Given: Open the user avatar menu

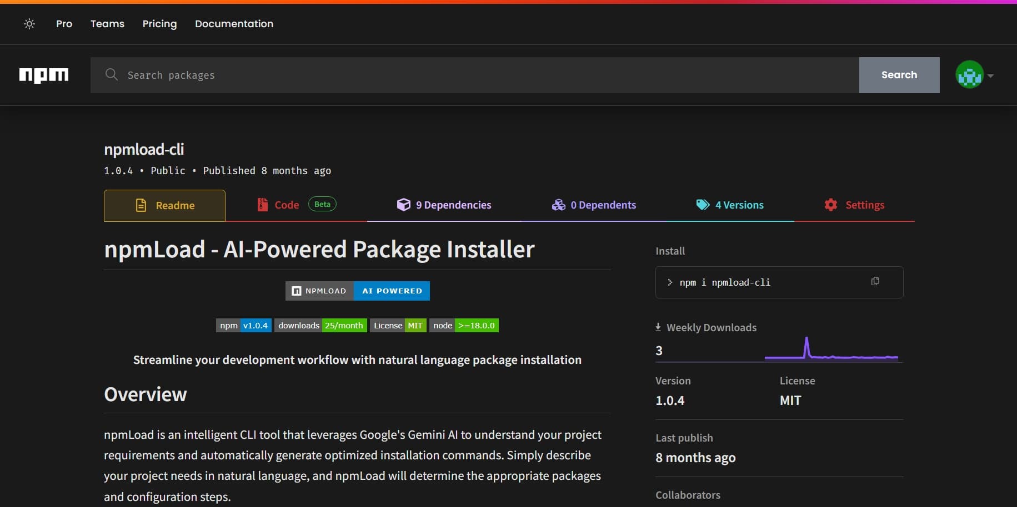Looking at the screenshot, I should [969, 75].
